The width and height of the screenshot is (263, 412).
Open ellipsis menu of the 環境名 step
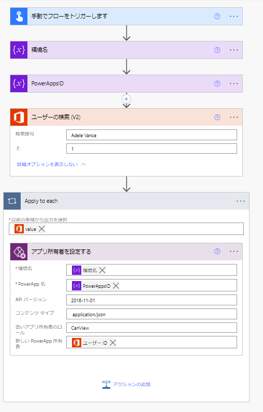[x=234, y=50]
